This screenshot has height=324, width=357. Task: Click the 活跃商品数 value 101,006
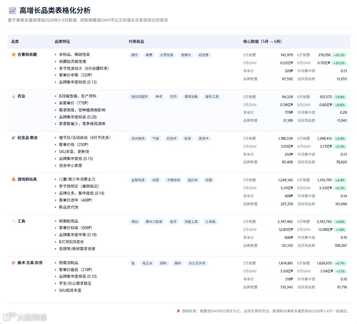[x=341, y=204]
